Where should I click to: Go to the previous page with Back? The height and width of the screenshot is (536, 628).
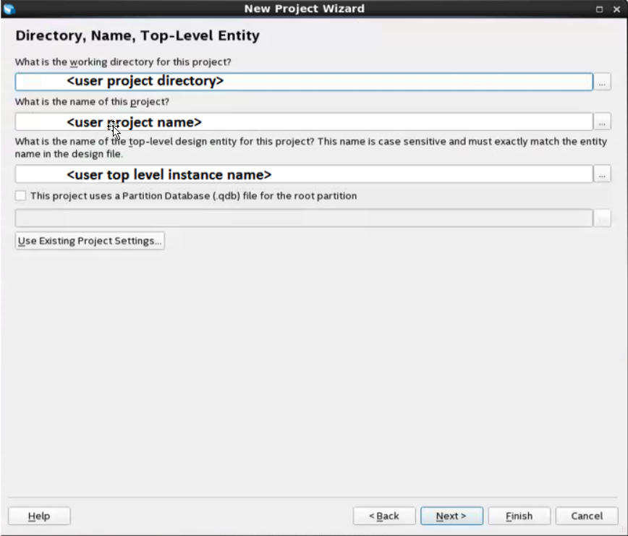click(x=384, y=516)
